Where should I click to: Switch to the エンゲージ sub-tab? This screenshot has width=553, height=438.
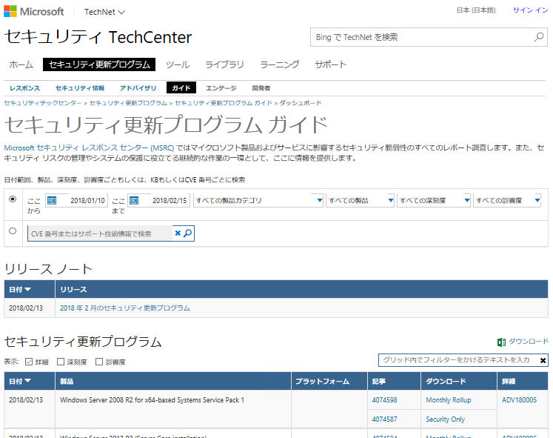pos(221,88)
